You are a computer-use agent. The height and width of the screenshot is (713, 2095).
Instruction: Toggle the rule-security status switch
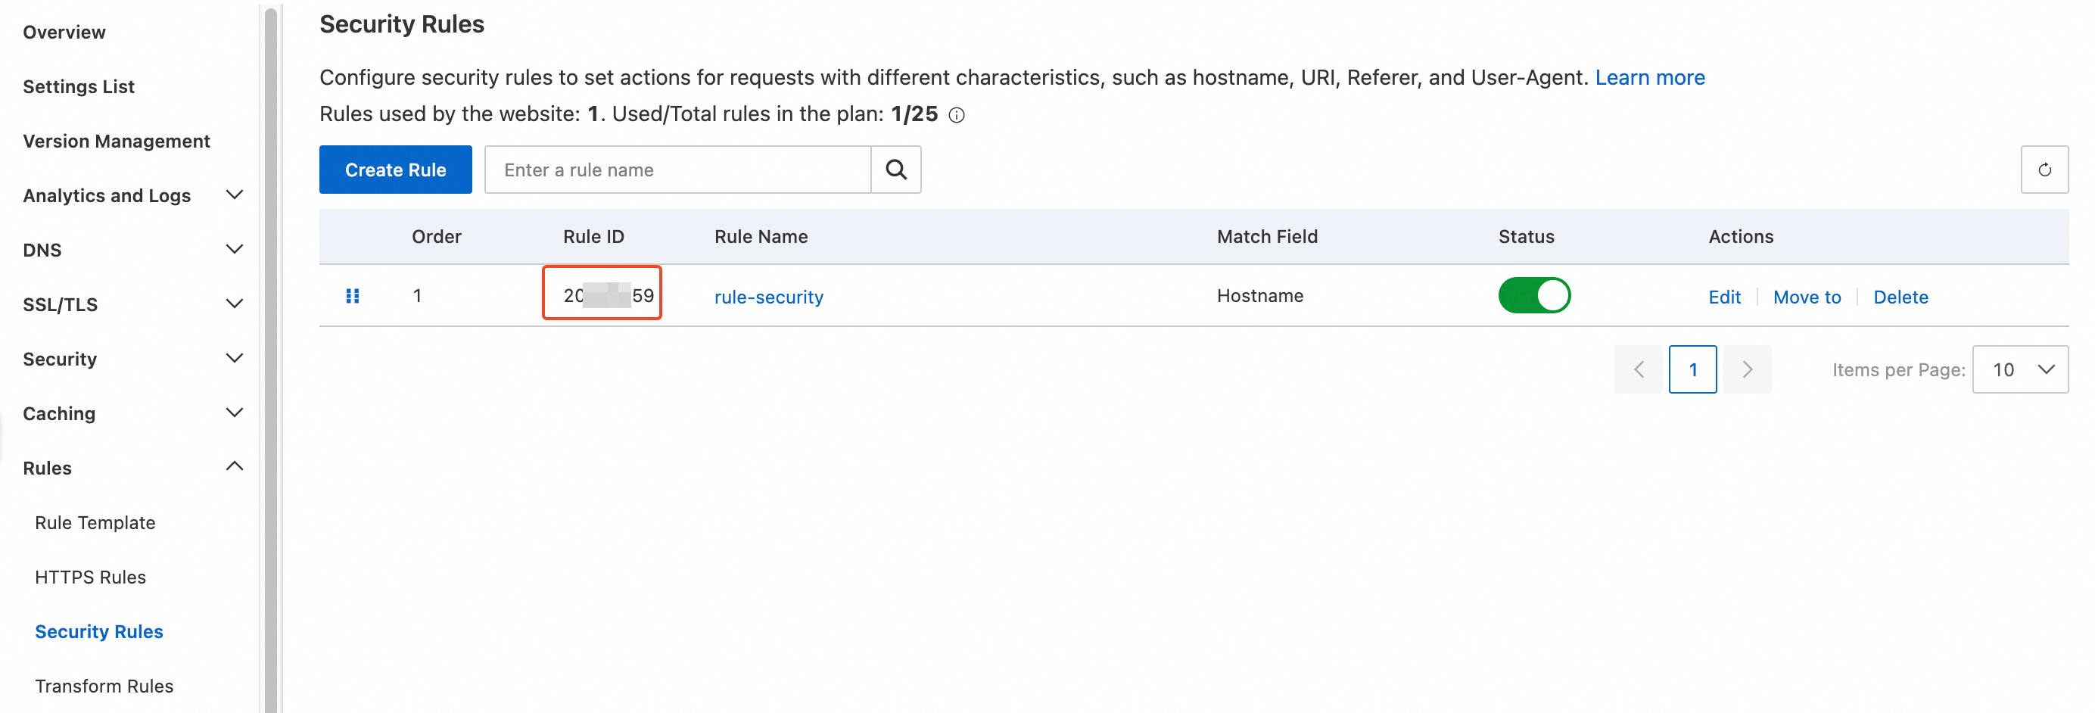coord(1533,296)
